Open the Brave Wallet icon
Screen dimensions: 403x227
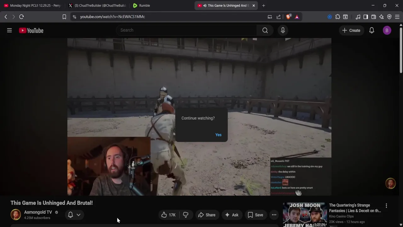coord(374,17)
